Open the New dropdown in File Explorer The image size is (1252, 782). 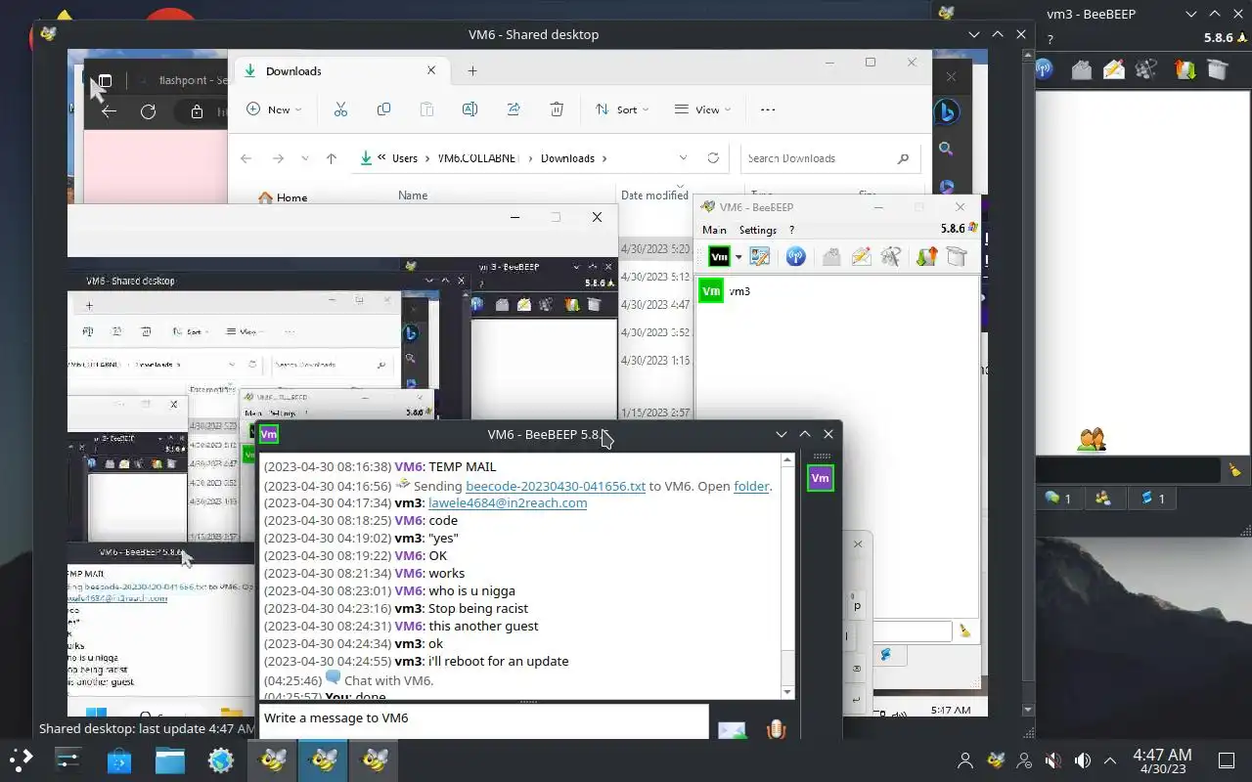click(x=275, y=109)
